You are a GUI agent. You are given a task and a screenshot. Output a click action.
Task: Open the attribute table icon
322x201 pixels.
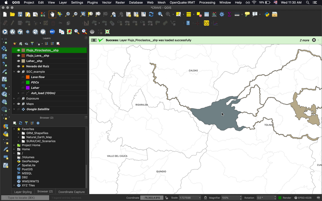[x=207, y=14]
